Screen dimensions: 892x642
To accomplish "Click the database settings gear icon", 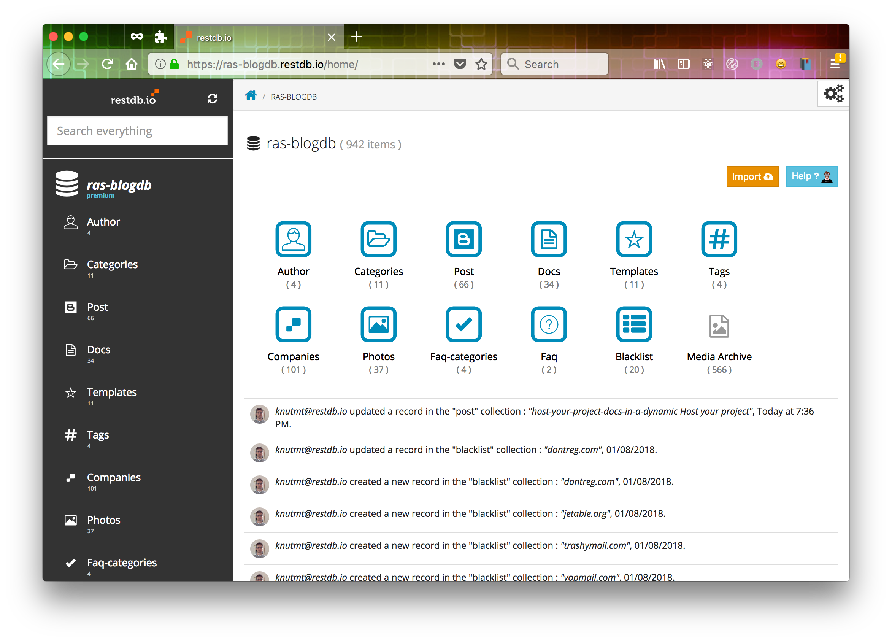I will (x=833, y=94).
